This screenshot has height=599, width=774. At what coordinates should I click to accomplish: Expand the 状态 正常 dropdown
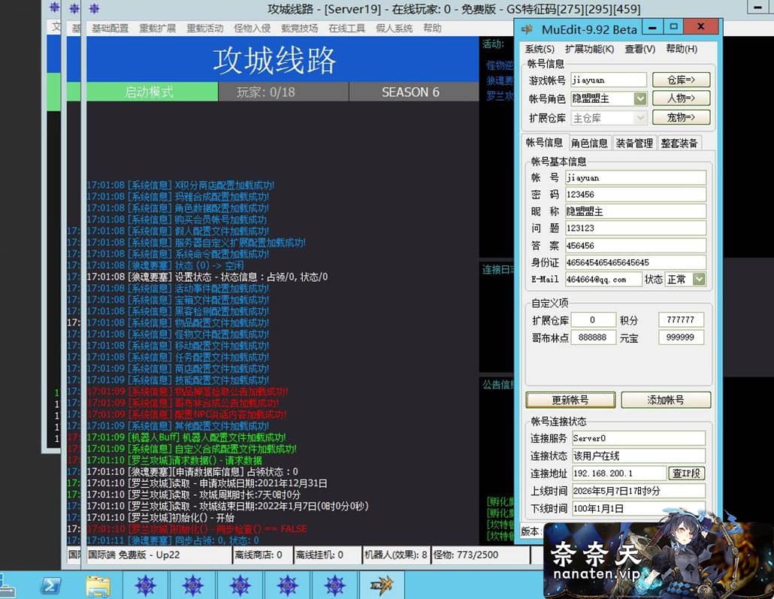(698, 280)
